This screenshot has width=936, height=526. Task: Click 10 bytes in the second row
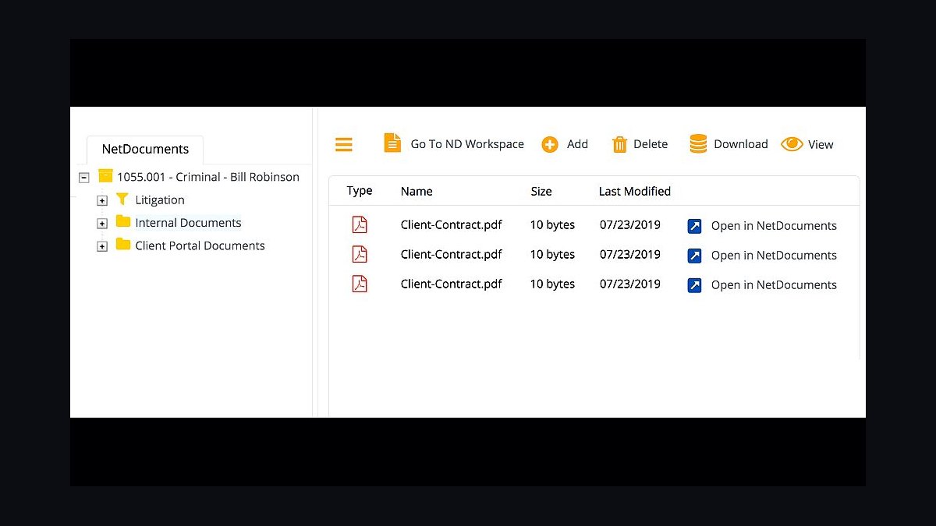(x=552, y=255)
